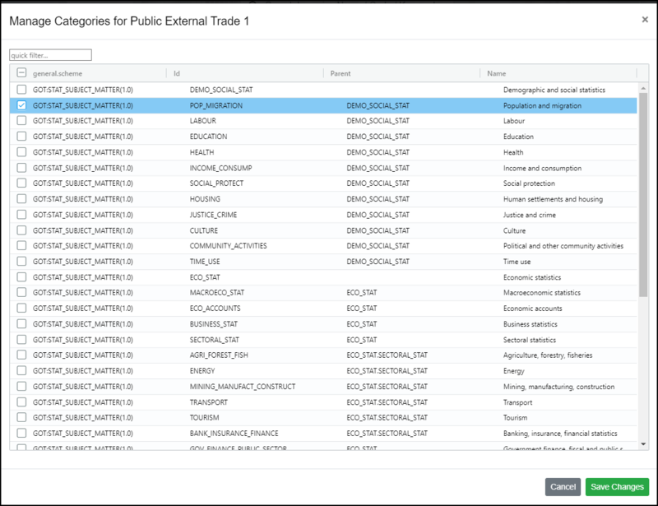Select the DEMO_SOCIAL_STAT row checkbox
This screenshot has width=658, height=506.
21,90
